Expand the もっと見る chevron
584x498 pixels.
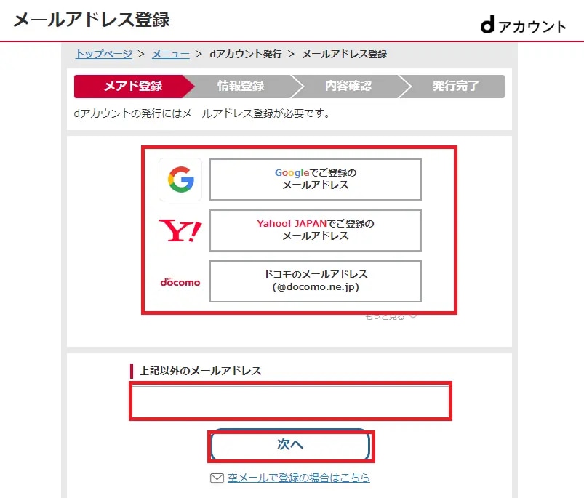coord(412,317)
